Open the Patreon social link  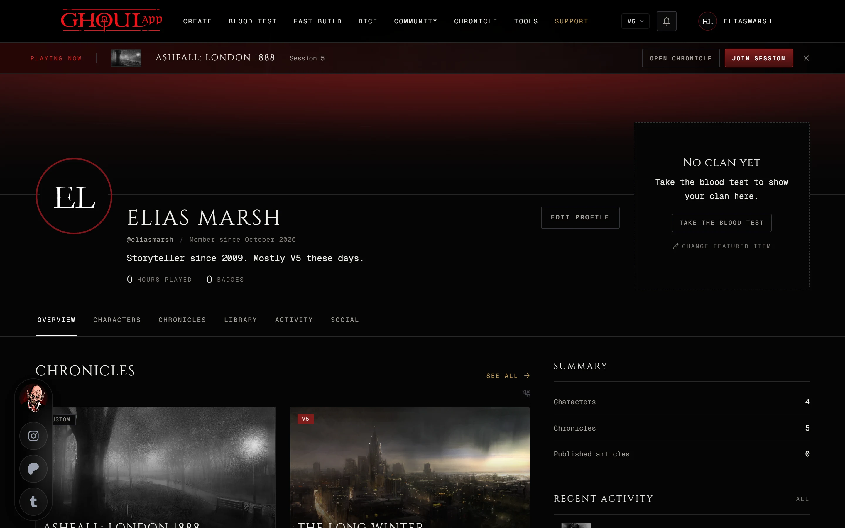click(33, 469)
